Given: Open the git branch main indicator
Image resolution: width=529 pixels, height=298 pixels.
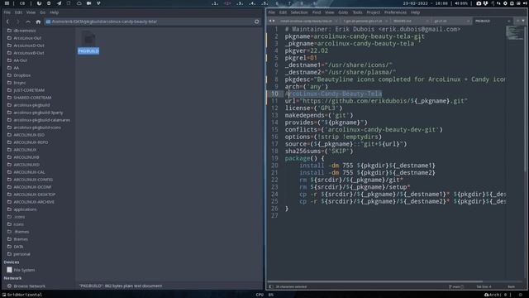Looking at the screenshot, I should pos(456,287).
